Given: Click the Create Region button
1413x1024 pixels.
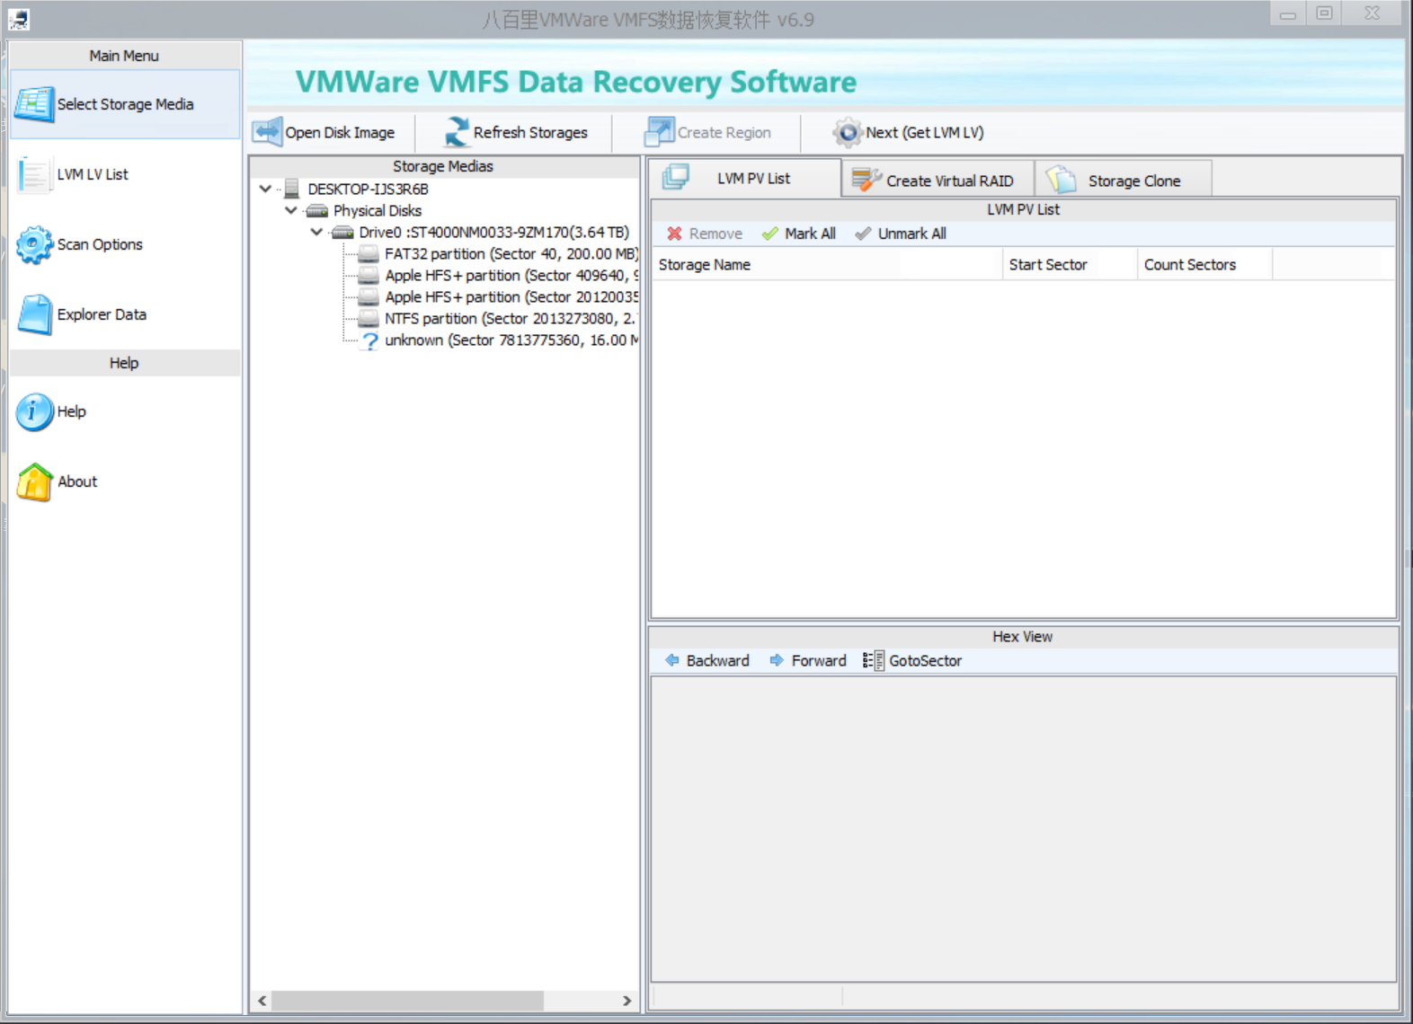Looking at the screenshot, I should coord(708,132).
